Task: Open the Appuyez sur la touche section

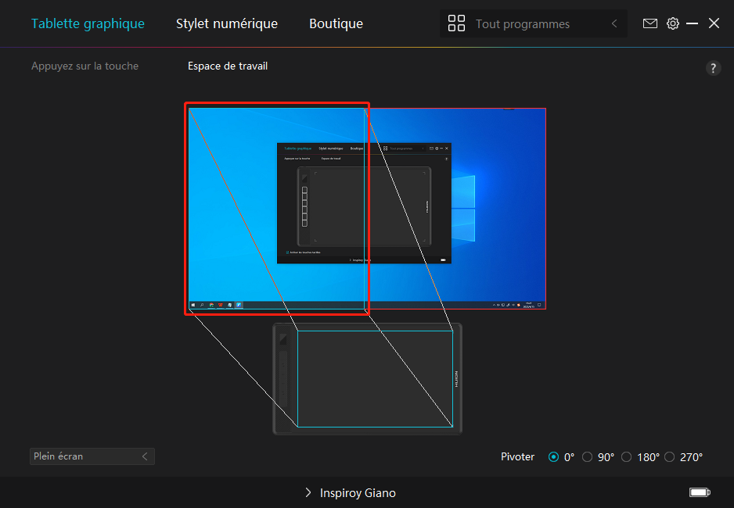Action: coord(85,66)
